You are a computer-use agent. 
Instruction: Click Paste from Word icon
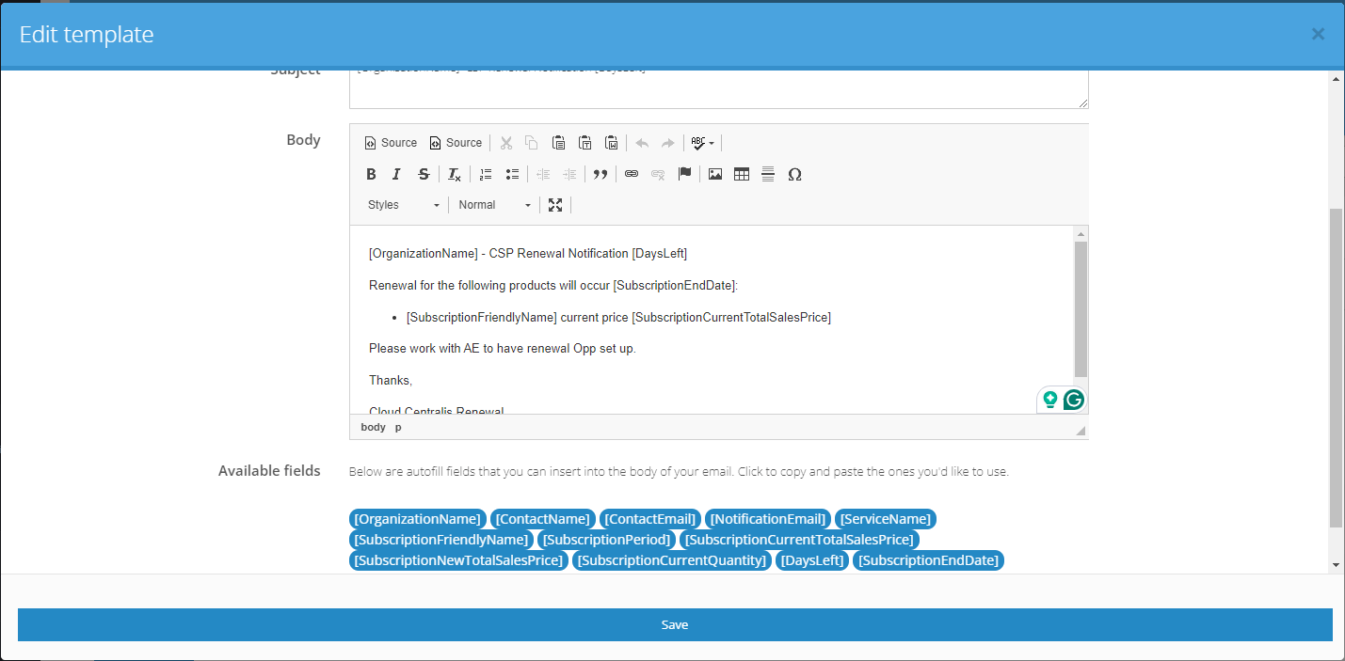[x=611, y=143]
